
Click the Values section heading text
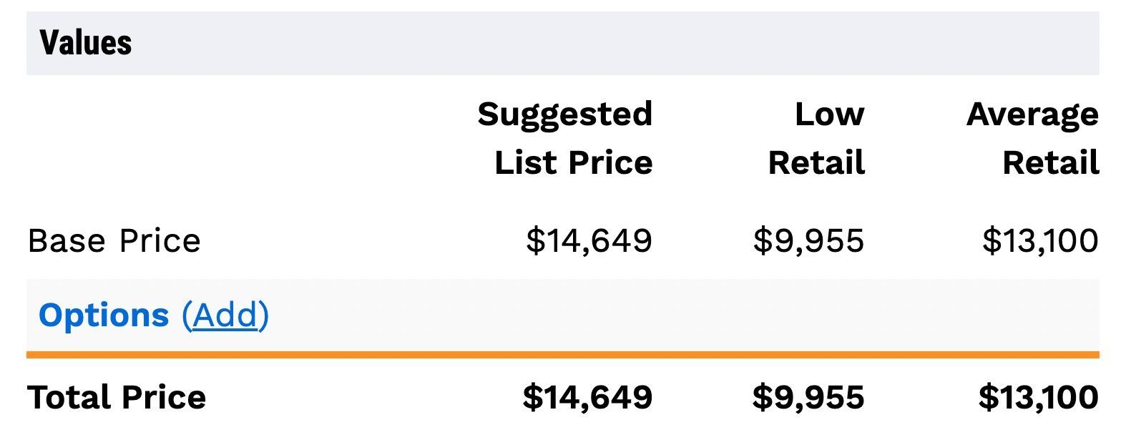86,43
